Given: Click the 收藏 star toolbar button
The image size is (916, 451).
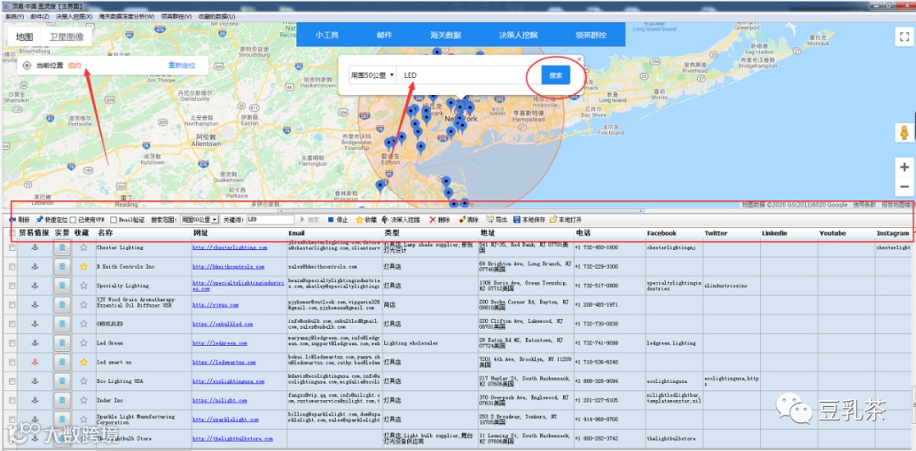Looking at the screenshot, I should pyautogui.click(x=366, y=220).
